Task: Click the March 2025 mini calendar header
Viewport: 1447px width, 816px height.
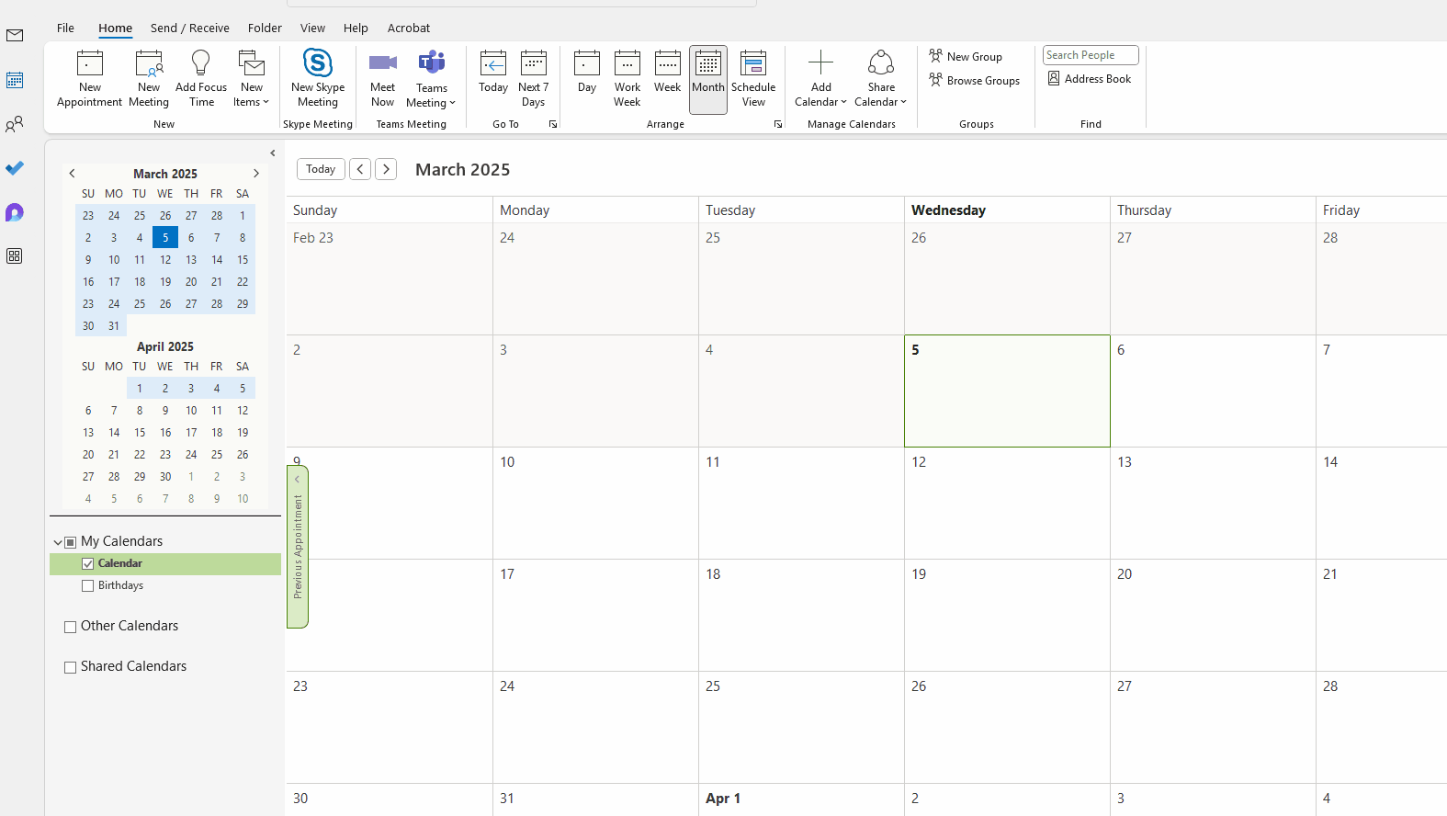Action: (x=165, y=174)
